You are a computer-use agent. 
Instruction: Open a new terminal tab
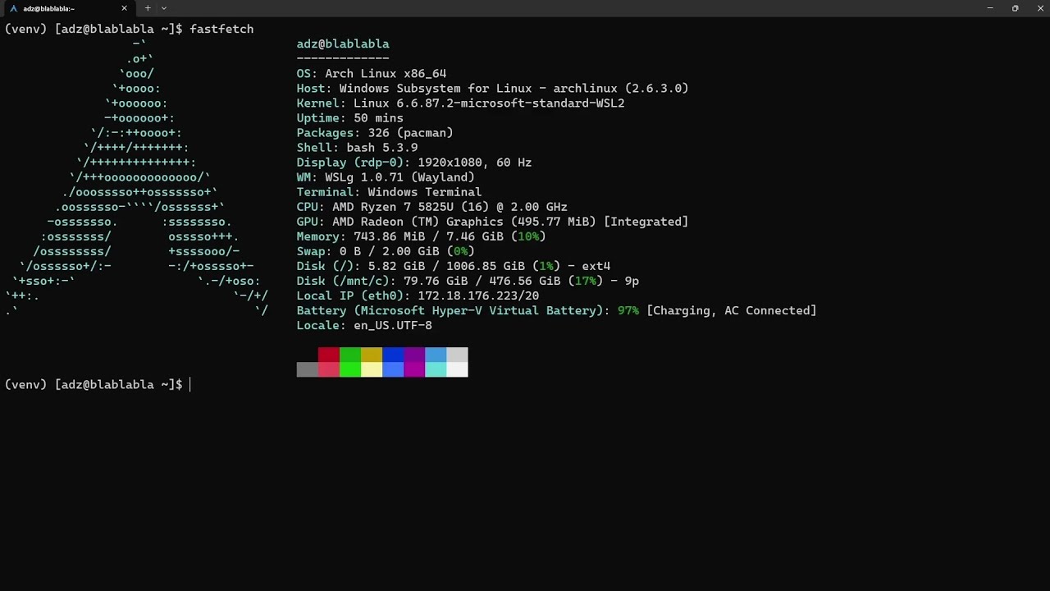(148, 8)
